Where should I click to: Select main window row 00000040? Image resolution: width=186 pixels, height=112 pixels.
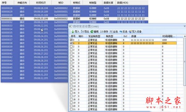tap(34, 50)
